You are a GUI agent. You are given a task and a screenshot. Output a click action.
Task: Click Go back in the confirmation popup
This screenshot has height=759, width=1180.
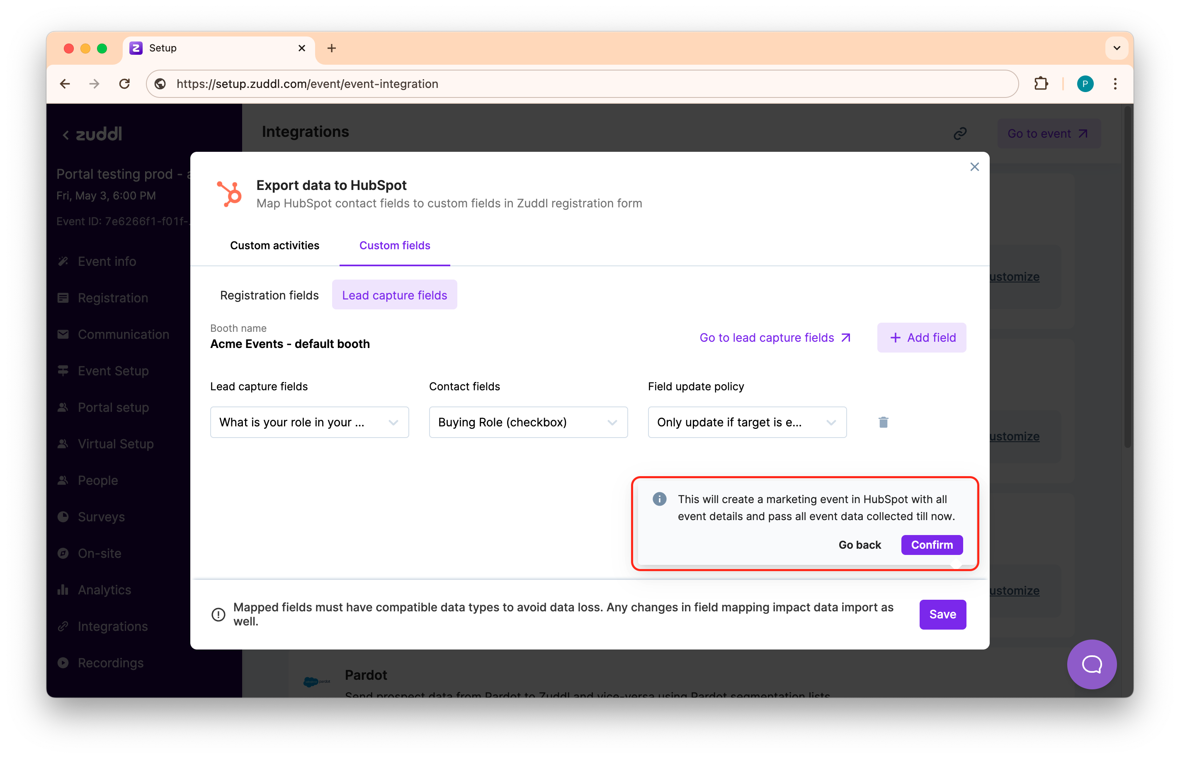[859, 545]
